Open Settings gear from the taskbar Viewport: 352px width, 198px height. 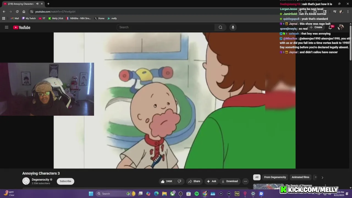(x=253, y=194)
